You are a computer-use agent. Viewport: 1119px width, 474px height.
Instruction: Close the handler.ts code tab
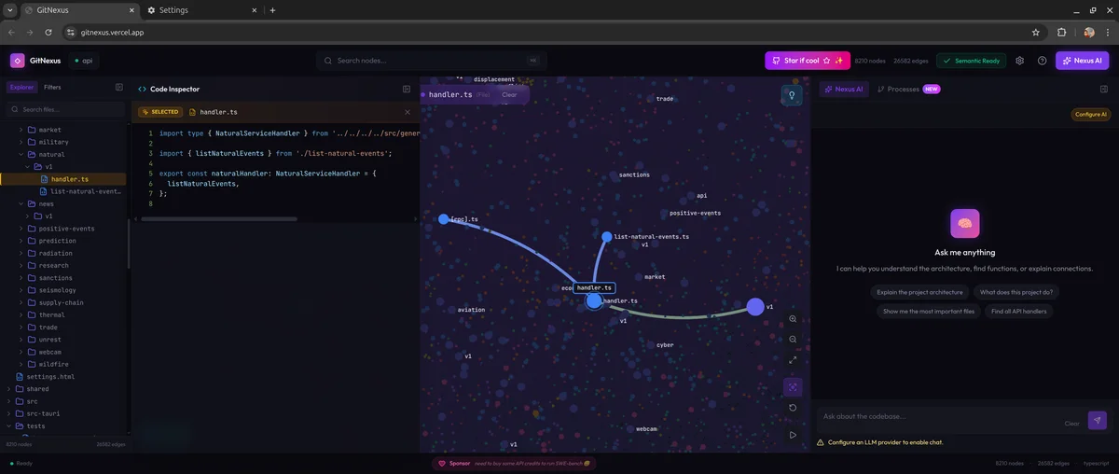coord(407,112)
